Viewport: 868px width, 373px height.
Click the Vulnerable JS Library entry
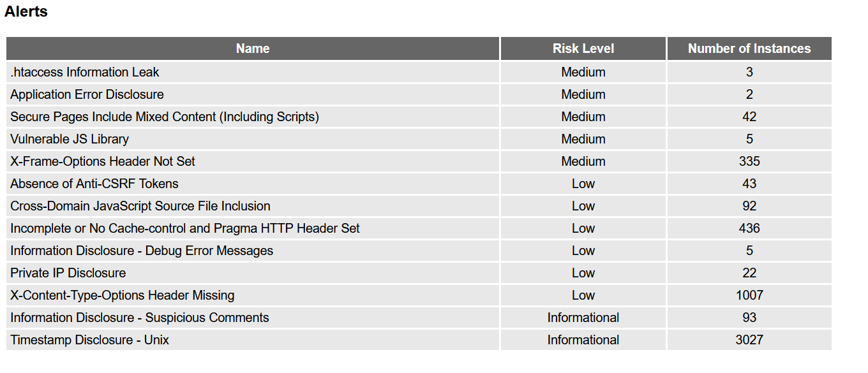70,139
